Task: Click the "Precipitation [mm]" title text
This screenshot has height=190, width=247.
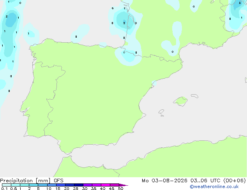Action: tap(25, 181)
